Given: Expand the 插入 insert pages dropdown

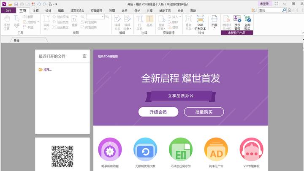Looking at the screenshot, I should click(x=180, y=16).
